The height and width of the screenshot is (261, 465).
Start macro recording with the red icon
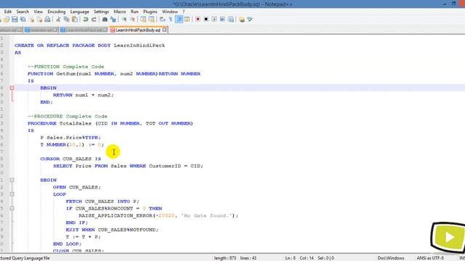(198, 20)
